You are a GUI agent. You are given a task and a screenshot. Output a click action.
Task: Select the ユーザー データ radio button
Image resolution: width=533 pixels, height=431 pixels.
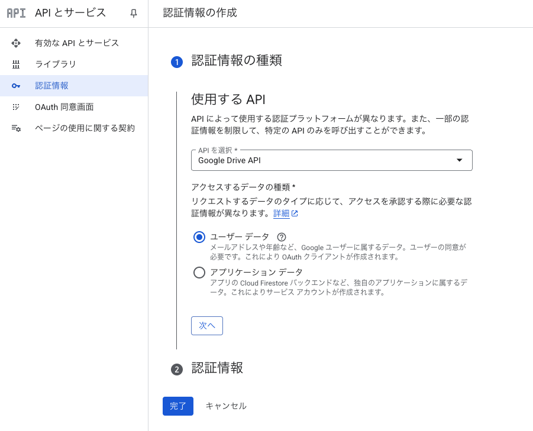(x=199, y=237)
